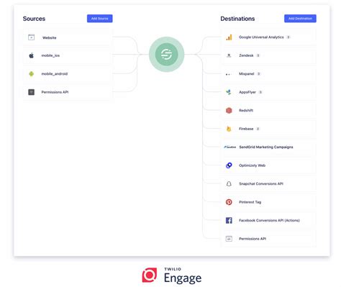Image resolution: width=341 pixels, height=287 pixels.
Task: Click the Snapchat ghost icon
Action: pos(229,183)
